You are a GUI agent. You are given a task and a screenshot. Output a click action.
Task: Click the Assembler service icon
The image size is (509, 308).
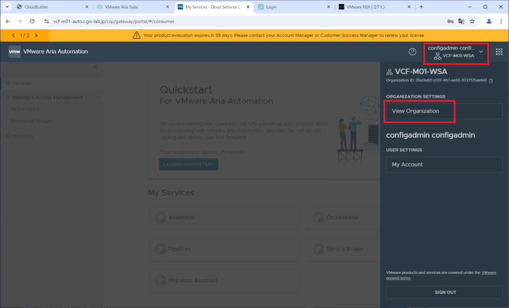click(x=161, y=218)
